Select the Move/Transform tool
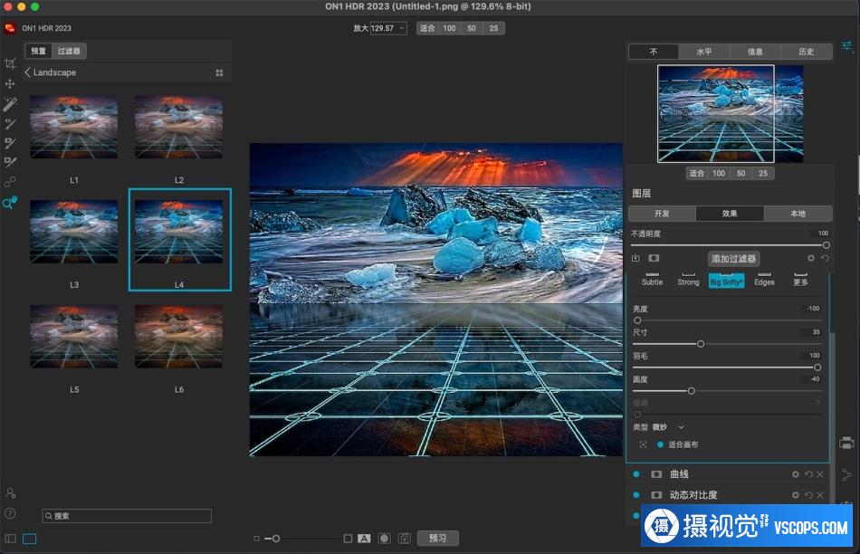 (10, 84)
